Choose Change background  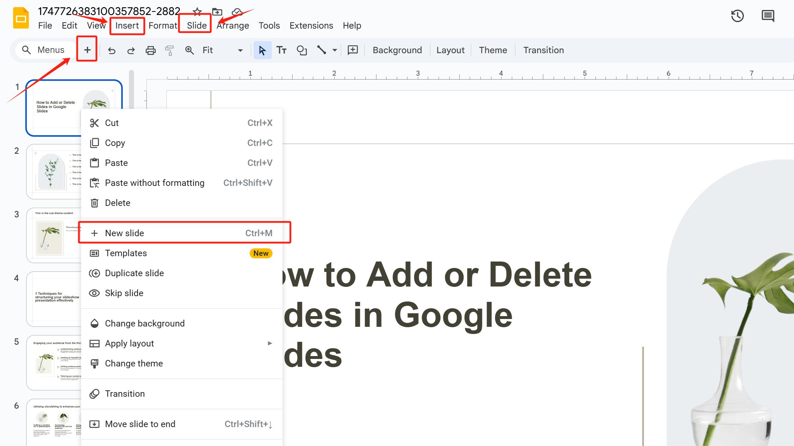[x=182, y=323]
